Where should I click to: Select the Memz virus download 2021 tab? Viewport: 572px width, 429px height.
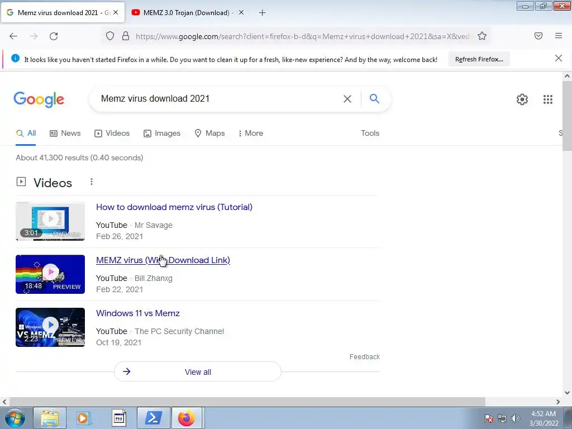coord(63,13)
